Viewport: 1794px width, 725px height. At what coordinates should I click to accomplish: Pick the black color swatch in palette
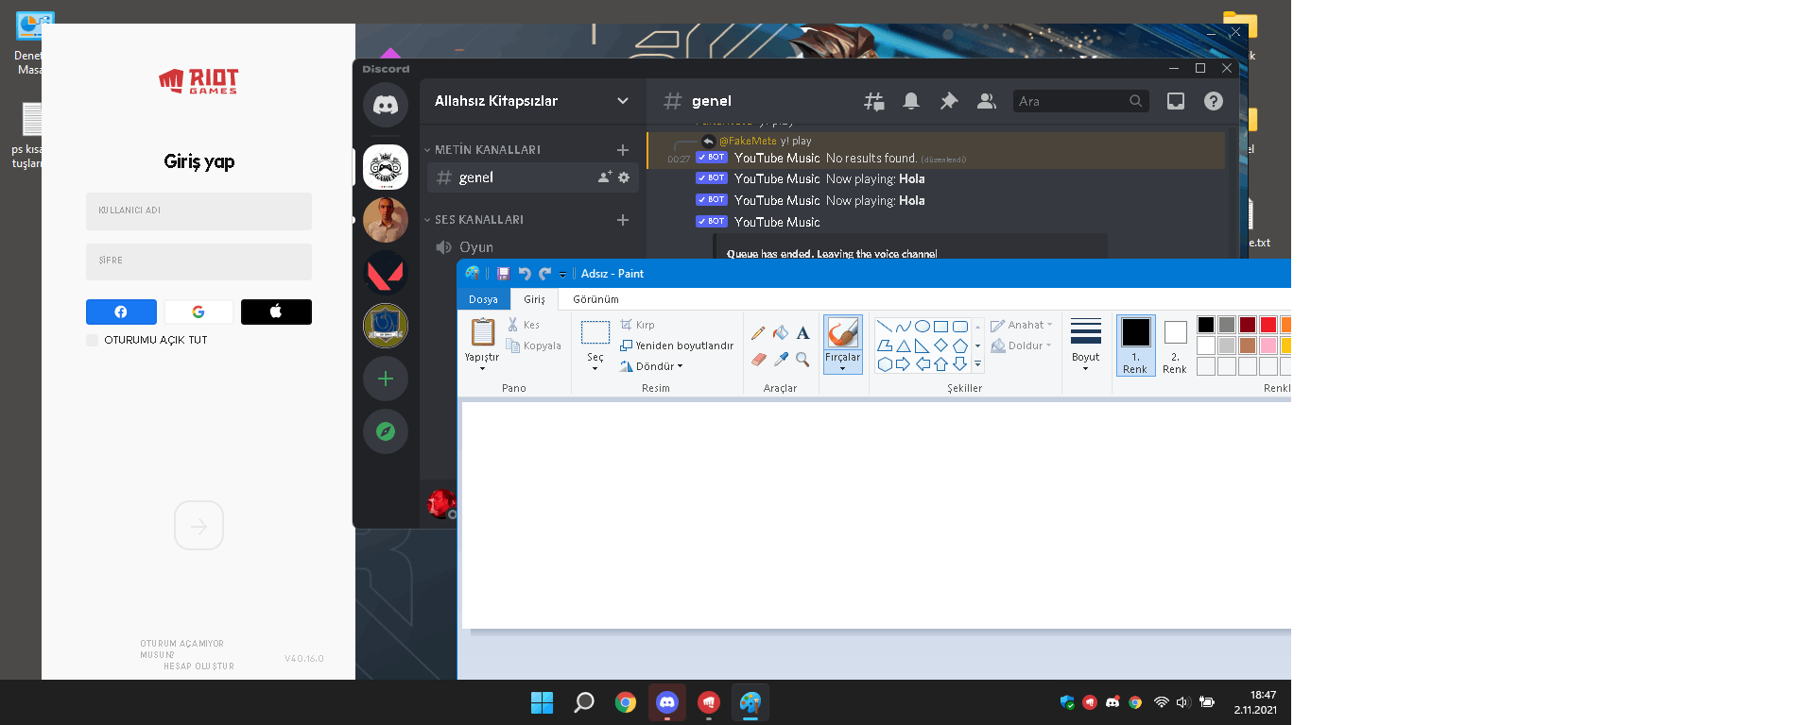1206,325
